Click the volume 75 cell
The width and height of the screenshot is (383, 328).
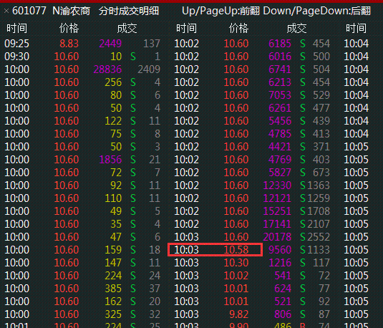click(116, 134)
